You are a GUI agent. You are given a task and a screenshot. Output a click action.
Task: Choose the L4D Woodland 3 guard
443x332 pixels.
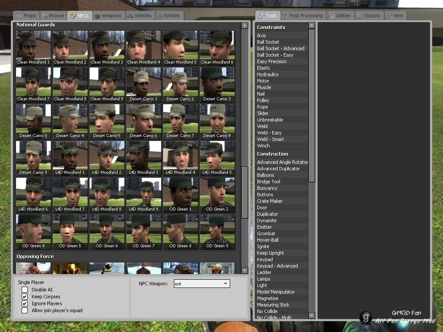click(144, 158)
